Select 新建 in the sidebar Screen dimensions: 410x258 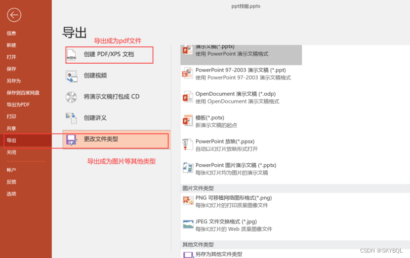click(11, 45)
